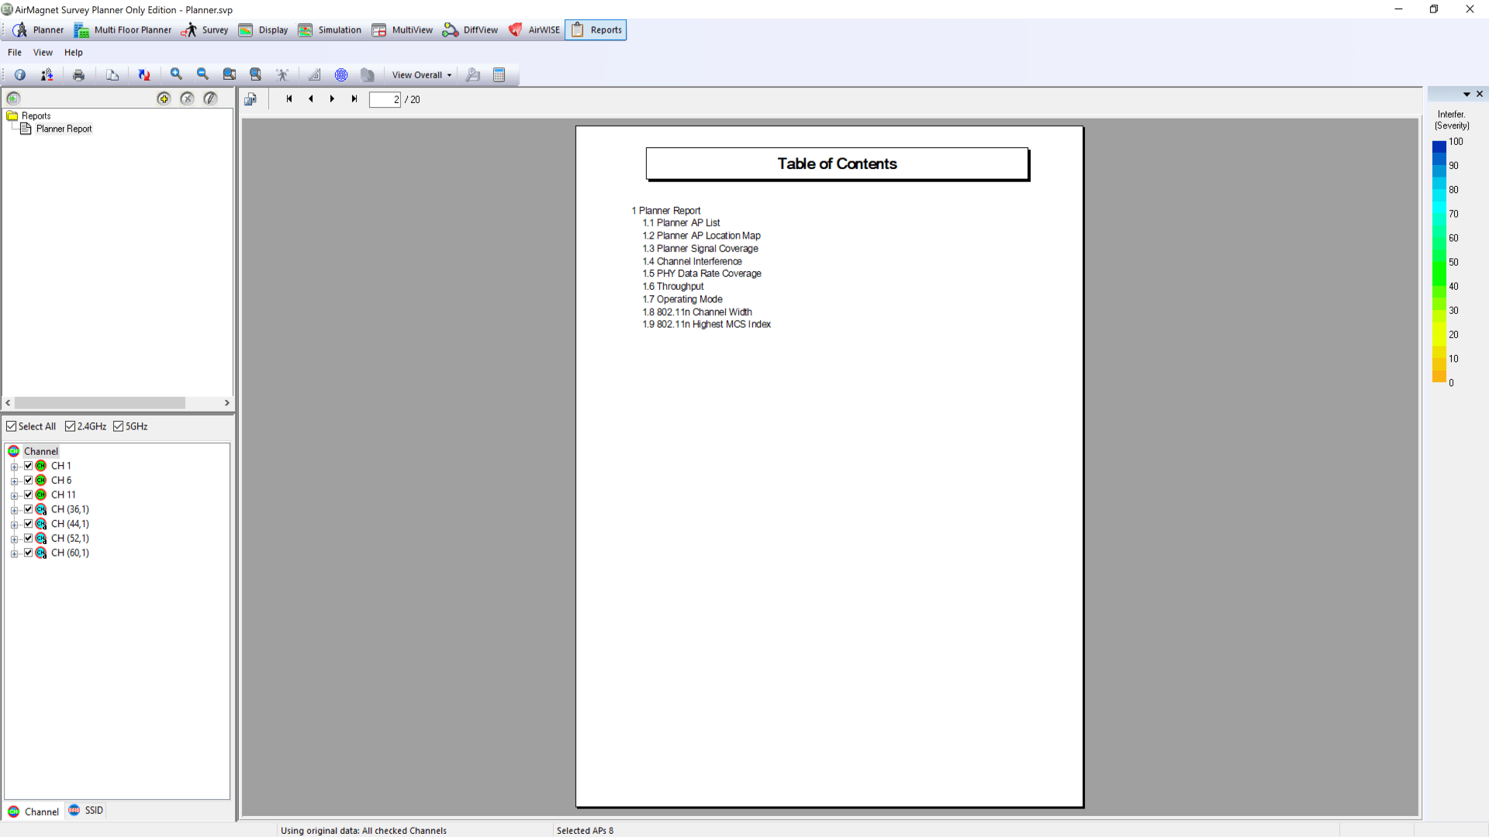Type a page number in the page field
This screenshot has height=837, width=1489.
(x=385, y=99)
